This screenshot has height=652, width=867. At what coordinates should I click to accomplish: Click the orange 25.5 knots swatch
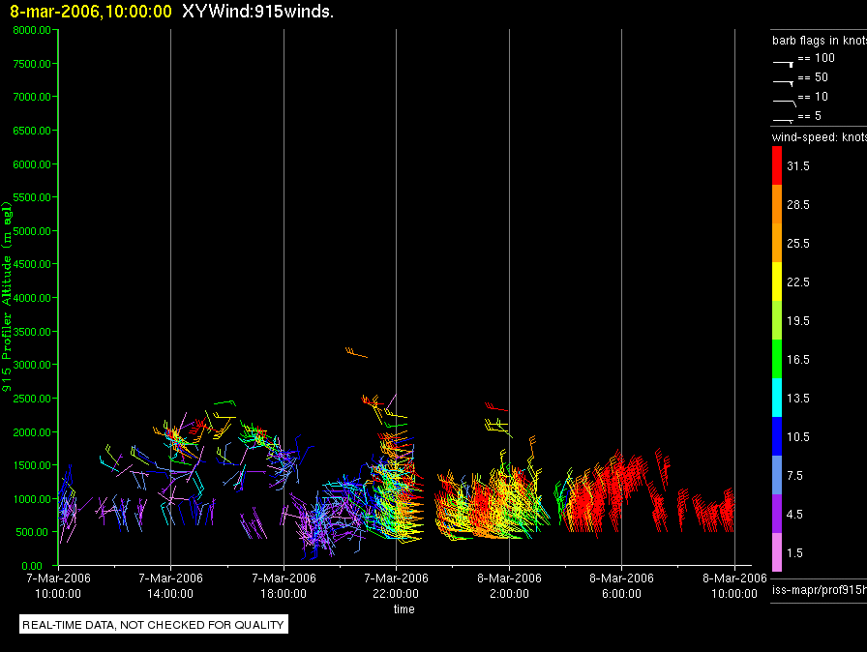[777, 243]
